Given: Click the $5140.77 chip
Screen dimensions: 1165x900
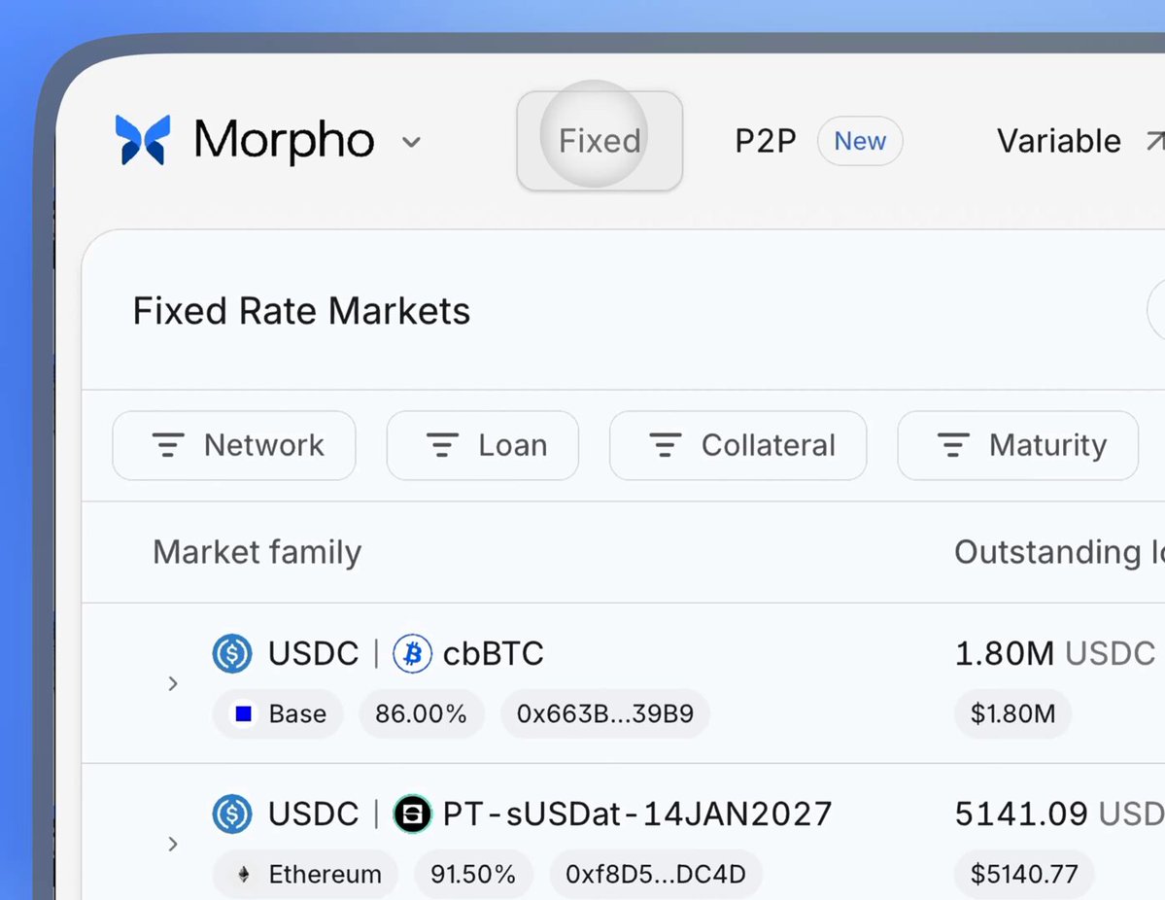Looking at the screenshot, I should pyautogui.click(x=1024, y=874).
